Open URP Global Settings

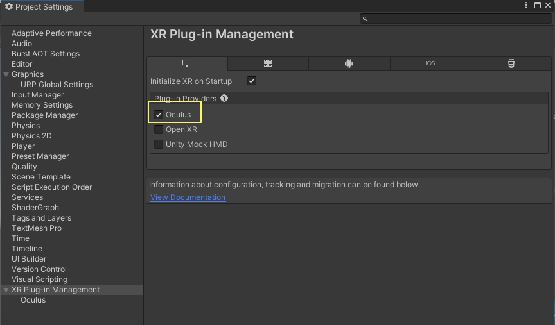click(x=57, y=85)
